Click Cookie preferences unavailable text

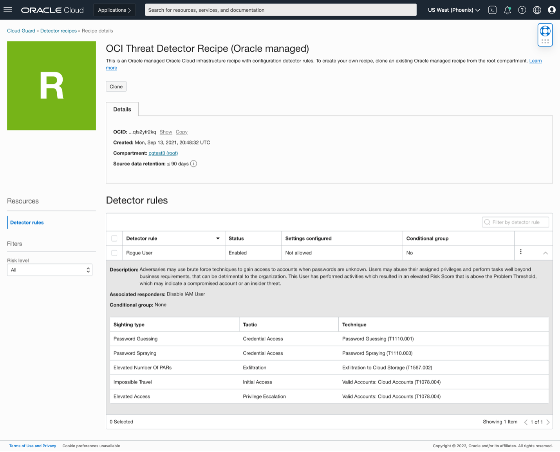(91, 446)
